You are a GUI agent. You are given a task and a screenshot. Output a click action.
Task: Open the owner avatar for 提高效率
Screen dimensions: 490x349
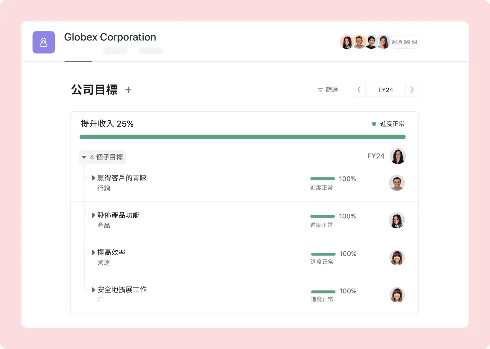click(397, 258)
